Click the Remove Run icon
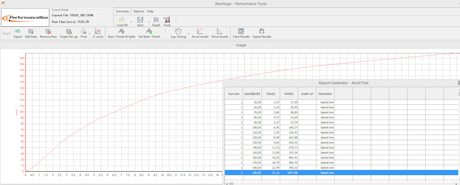The image size is (460, 185). (48, 31)
